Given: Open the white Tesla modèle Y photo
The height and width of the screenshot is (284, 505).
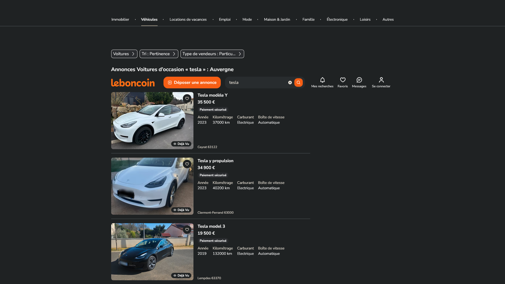Looking at the screenshot, I should tap(152, 121).
